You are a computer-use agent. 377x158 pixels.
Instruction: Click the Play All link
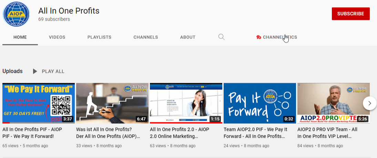click(x=53, y=71)
